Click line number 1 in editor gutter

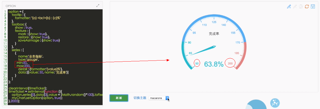(x=5, y=11)
